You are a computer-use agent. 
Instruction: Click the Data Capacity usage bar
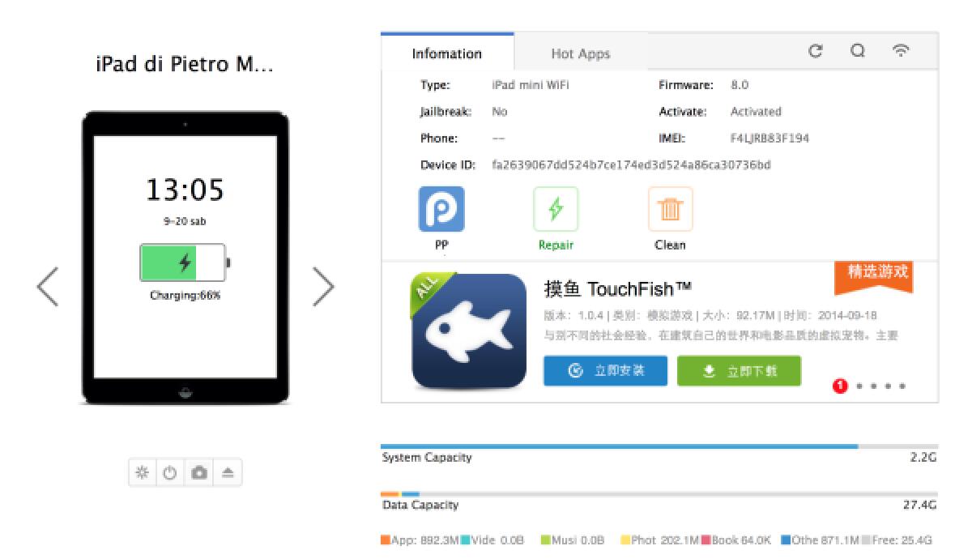click(659, 493)
